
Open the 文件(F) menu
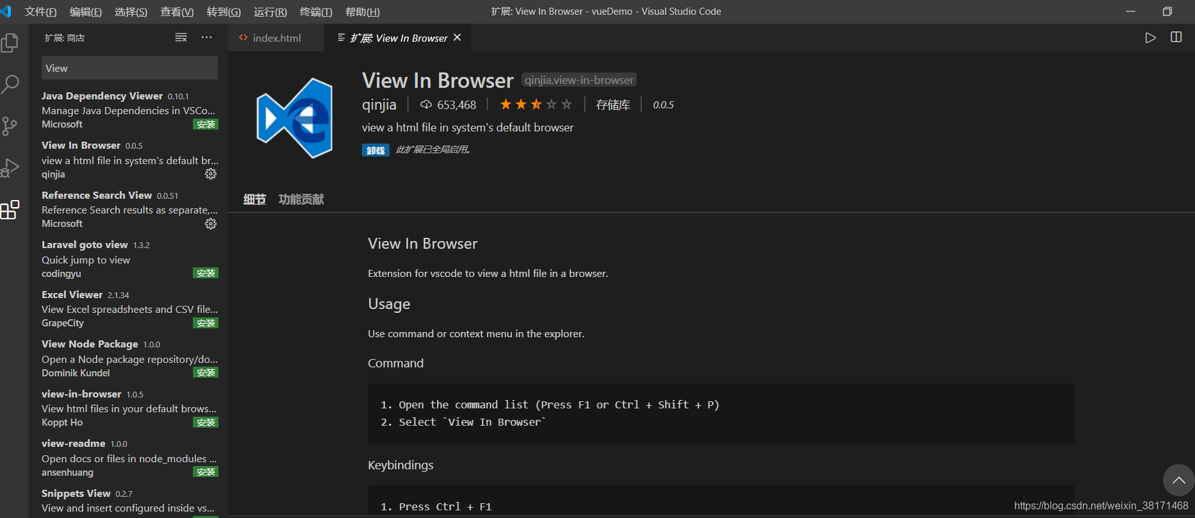click(40, 12)
